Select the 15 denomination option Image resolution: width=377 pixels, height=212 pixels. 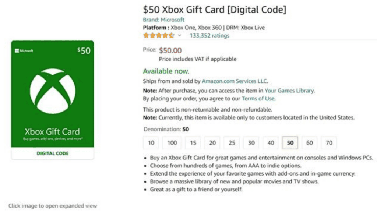coord(193,143)
